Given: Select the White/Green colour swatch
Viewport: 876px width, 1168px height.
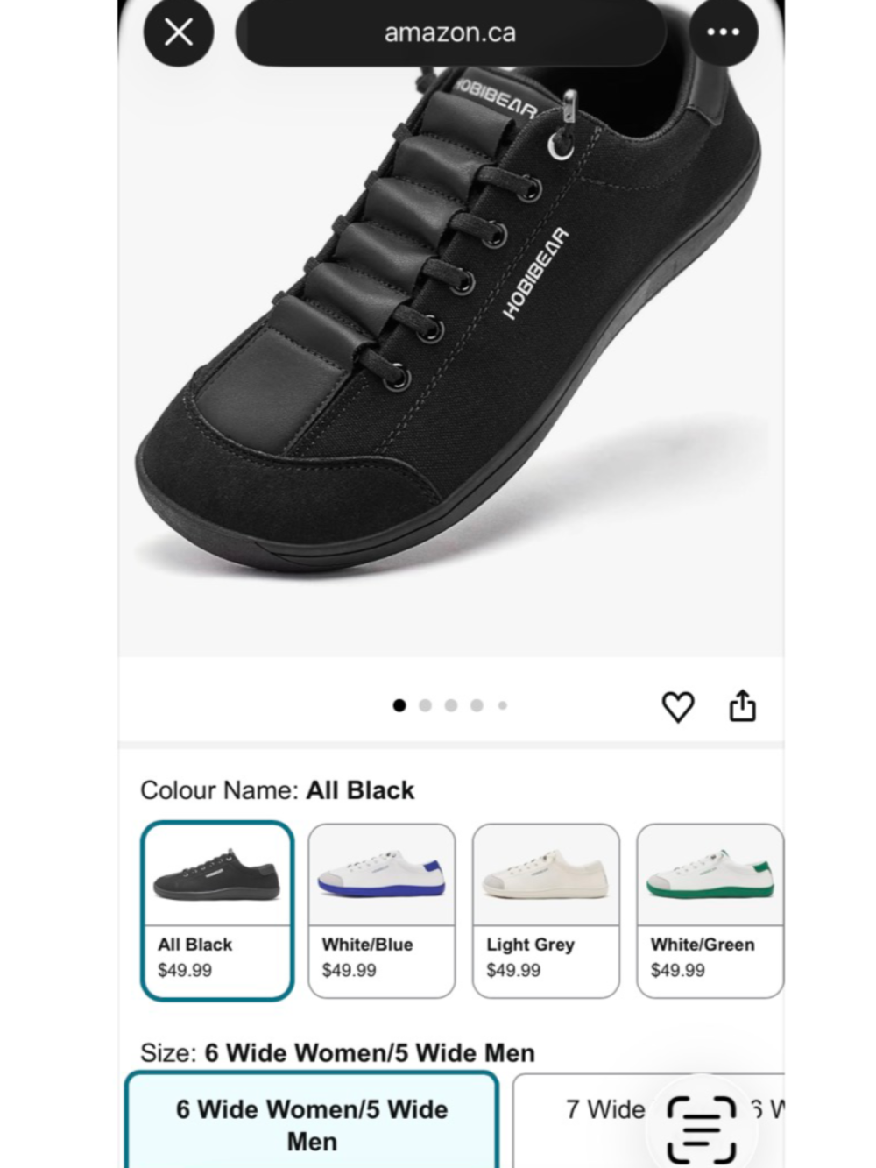Looking at the screenshot, I should pos(710,910).
